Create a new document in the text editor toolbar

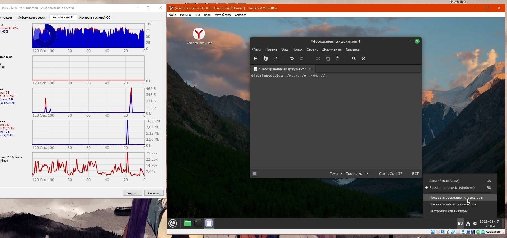pos(256,59)
